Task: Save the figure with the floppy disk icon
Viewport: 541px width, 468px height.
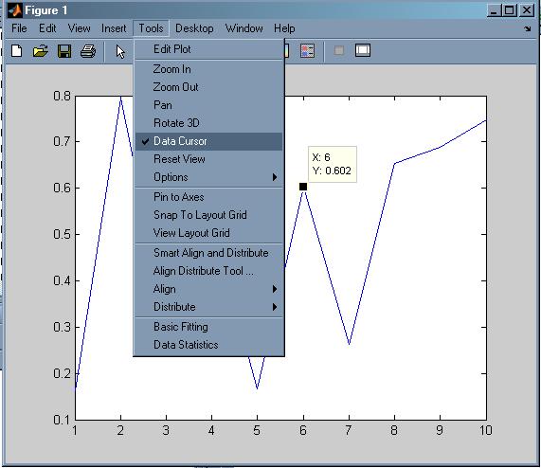Action: tap(64, 51)
